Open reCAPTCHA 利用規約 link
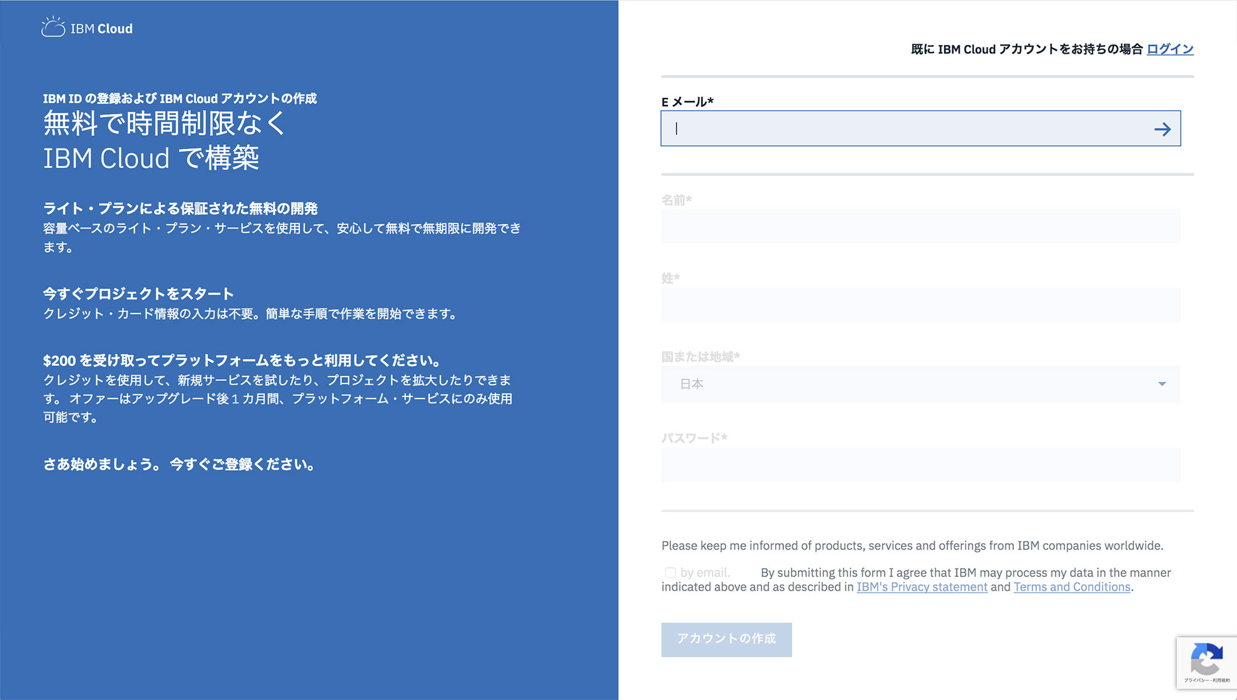 (x=1221, y=680)
